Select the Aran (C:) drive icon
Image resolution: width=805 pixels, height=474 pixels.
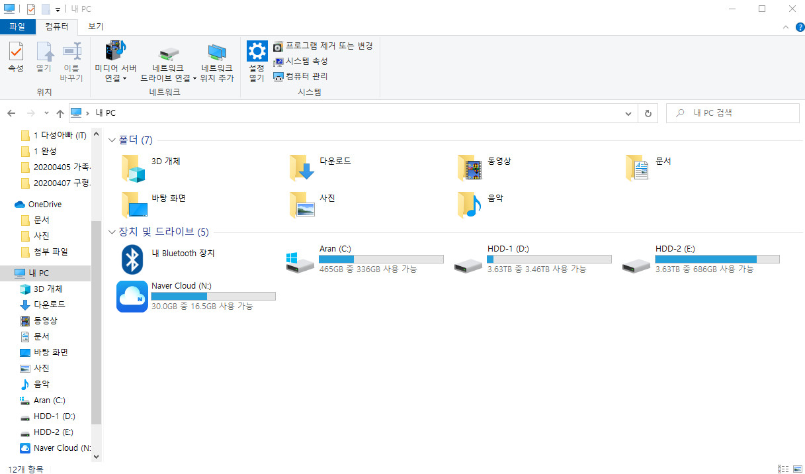click(x=301, y=261)
